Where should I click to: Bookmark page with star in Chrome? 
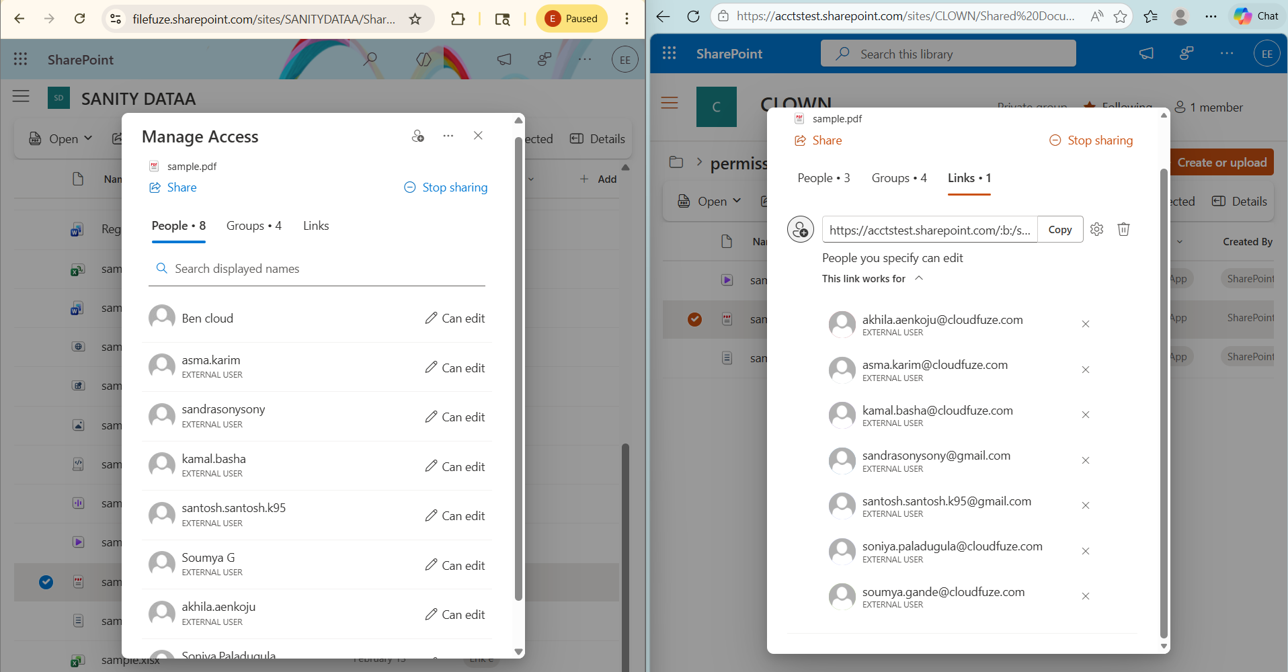point(415,19)
